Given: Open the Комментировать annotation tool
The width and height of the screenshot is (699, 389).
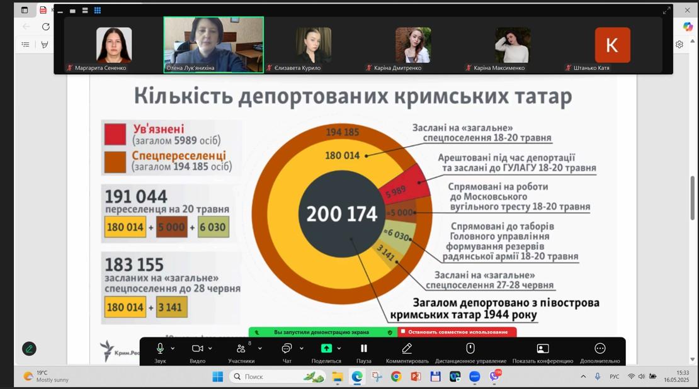Looking at the screenshot, I should 407,352.
